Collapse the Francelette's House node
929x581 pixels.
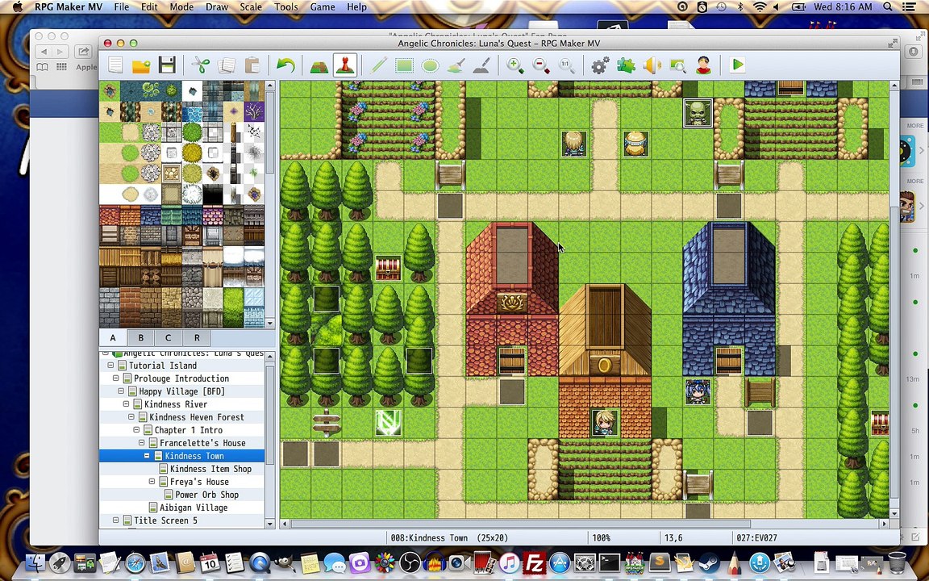coord(142,443)
